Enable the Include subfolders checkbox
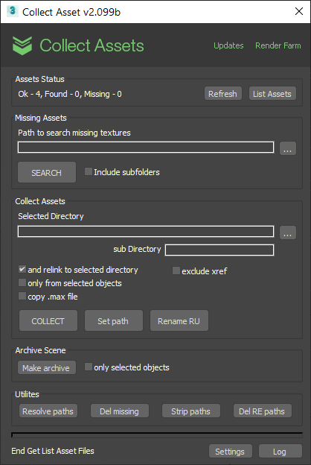 (x=89, y=171)
